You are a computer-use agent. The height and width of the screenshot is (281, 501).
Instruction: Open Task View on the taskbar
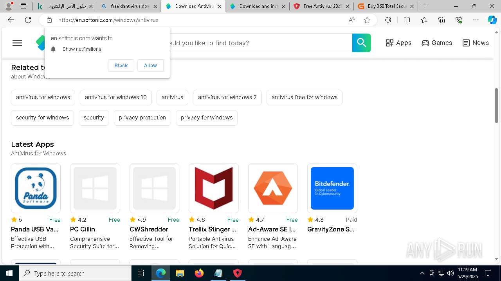tap(141, 273)
